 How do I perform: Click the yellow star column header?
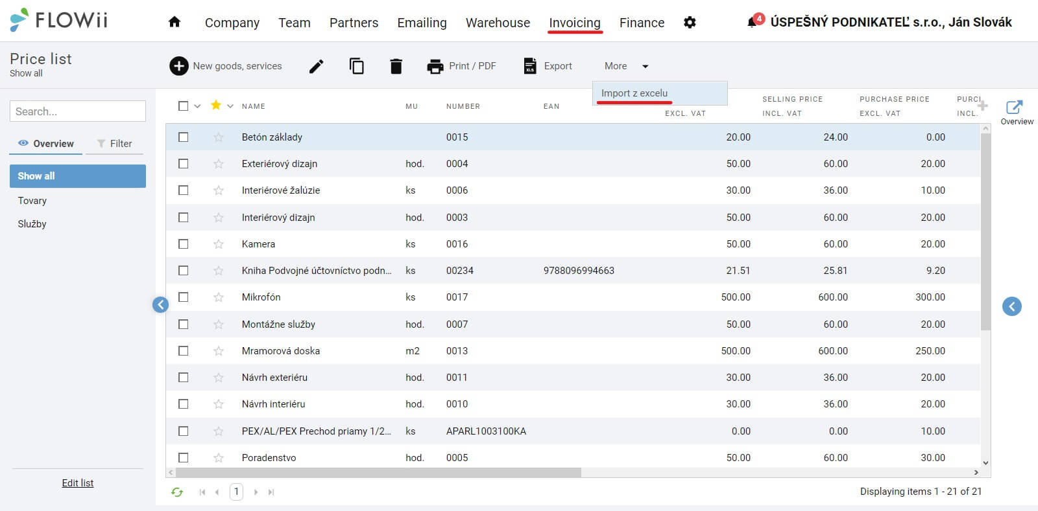tap(216, 105)
